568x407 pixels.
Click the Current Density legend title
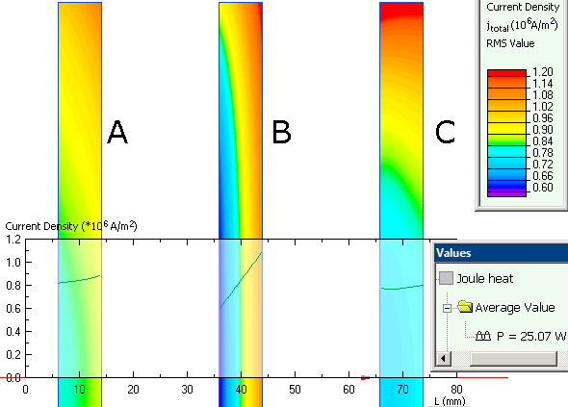(523, 7)
